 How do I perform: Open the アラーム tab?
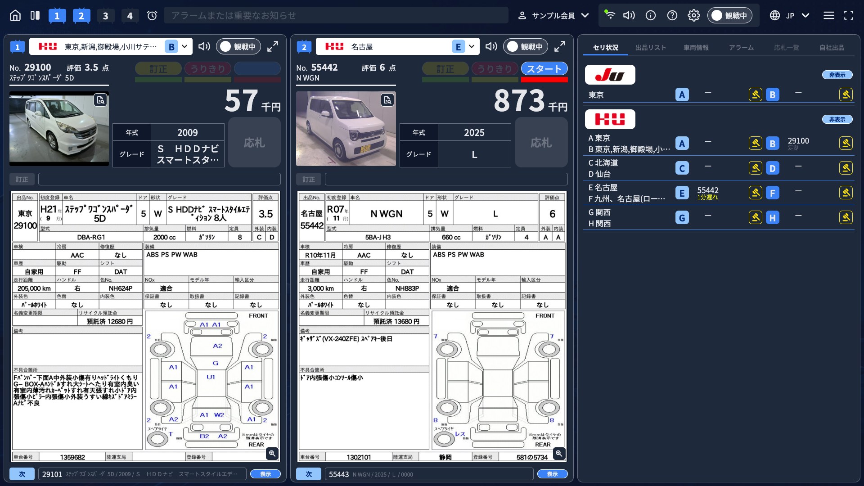tap(741, 47)
